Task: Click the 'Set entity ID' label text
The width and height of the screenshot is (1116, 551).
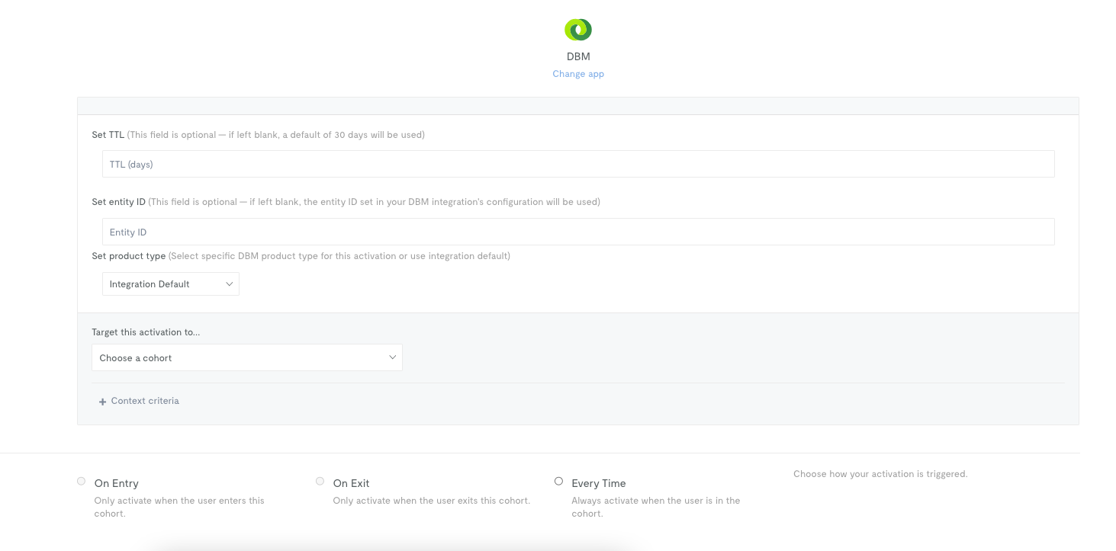Action: click(x=118, y=202)
